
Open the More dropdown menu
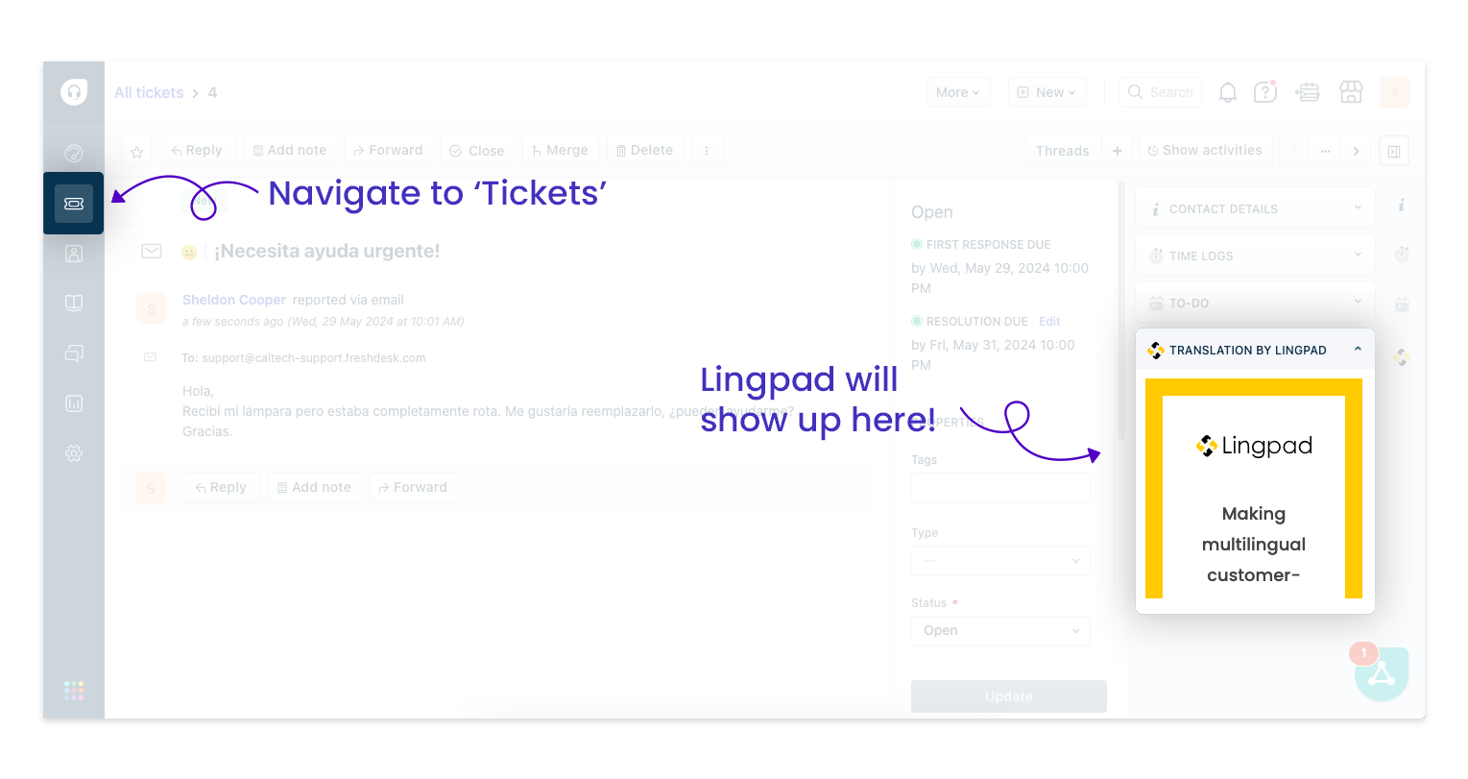point(958,92)
